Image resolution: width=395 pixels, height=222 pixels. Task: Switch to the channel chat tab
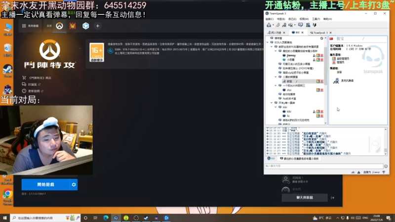299,158
